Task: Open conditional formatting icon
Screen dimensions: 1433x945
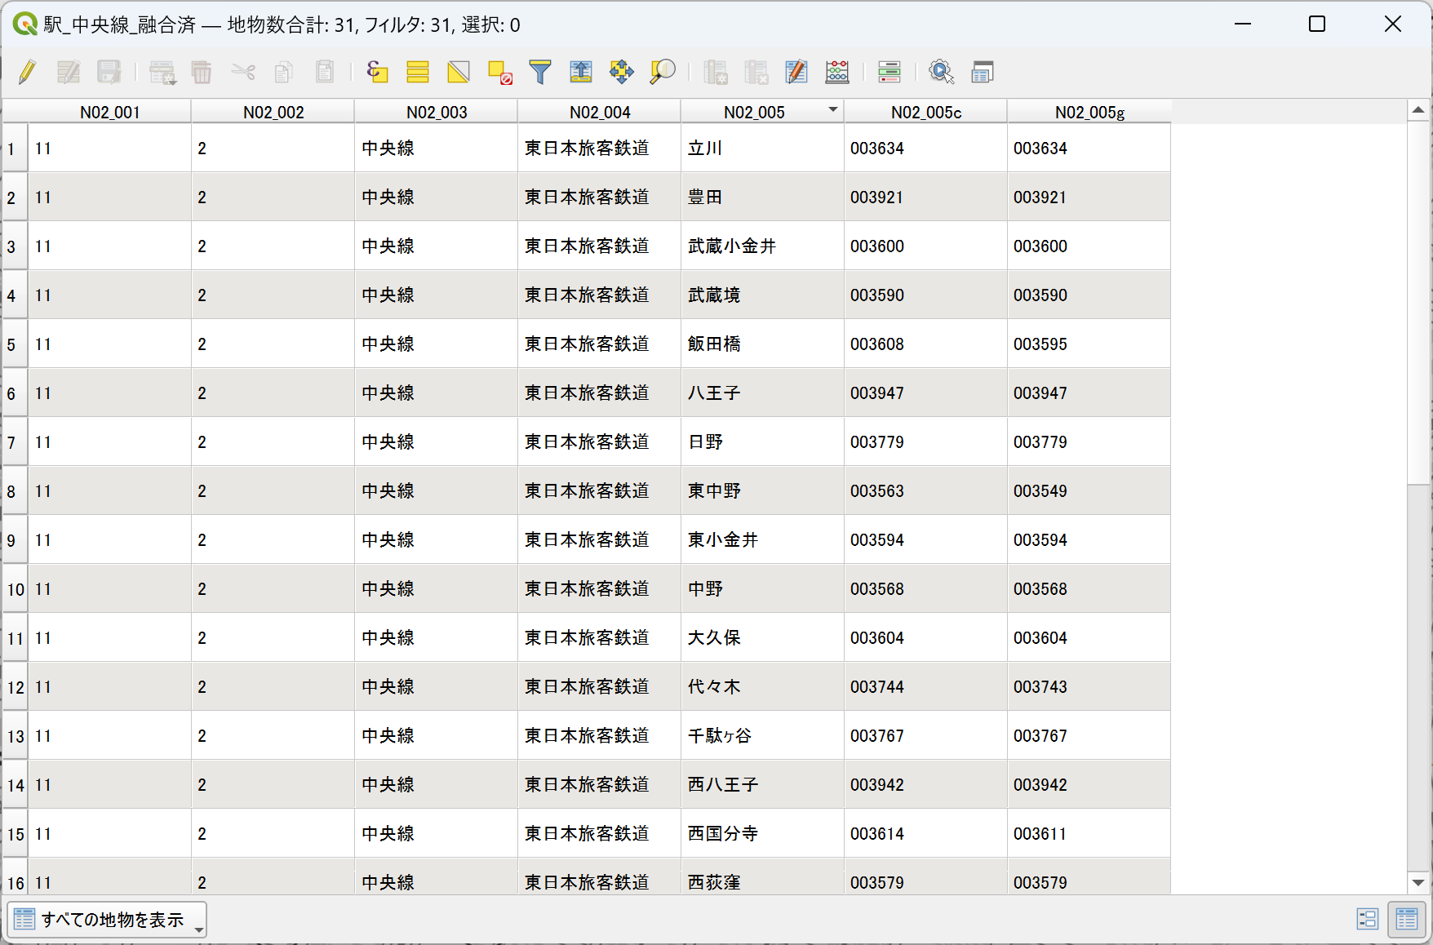Action: [x=890, y=72]
